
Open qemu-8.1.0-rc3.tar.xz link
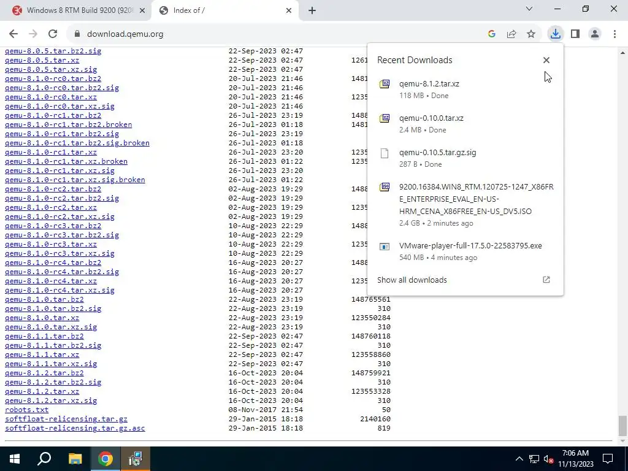click(x=51, y=244)
